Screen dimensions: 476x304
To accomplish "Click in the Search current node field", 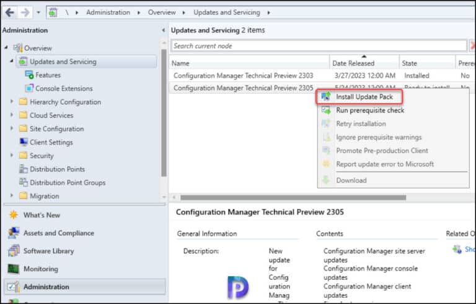I will click(x=319, y=46).
